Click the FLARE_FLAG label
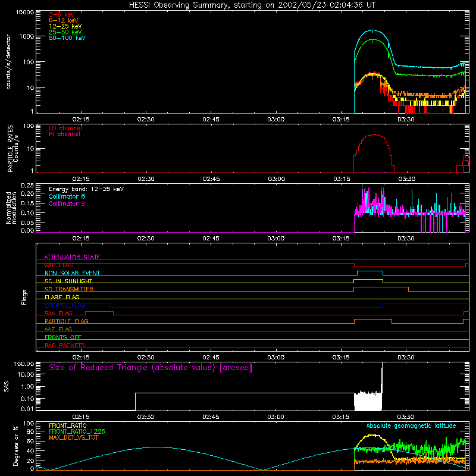Viewport: 476px width, 476px height. coord(62,297)
